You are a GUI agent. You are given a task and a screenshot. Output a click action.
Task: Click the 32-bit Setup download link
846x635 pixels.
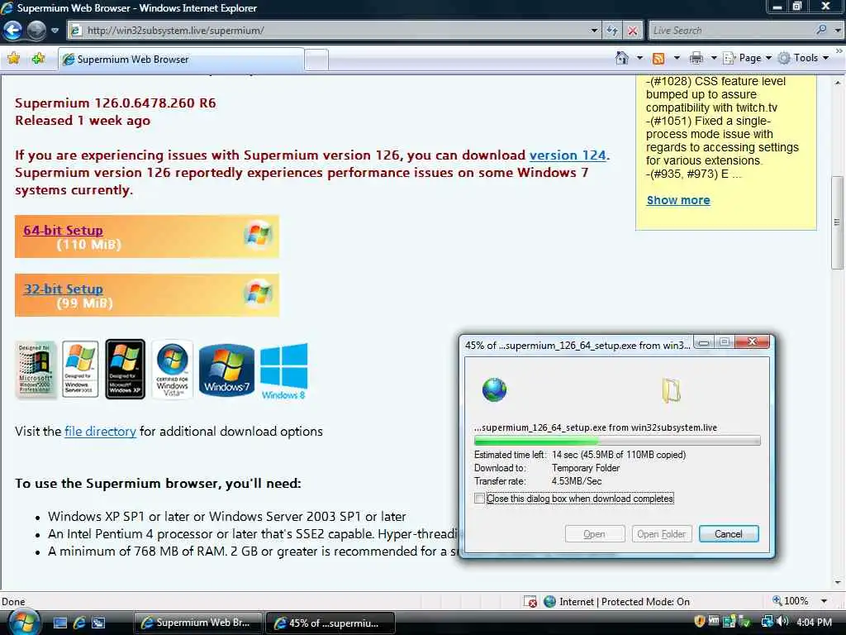coord(63,289)
